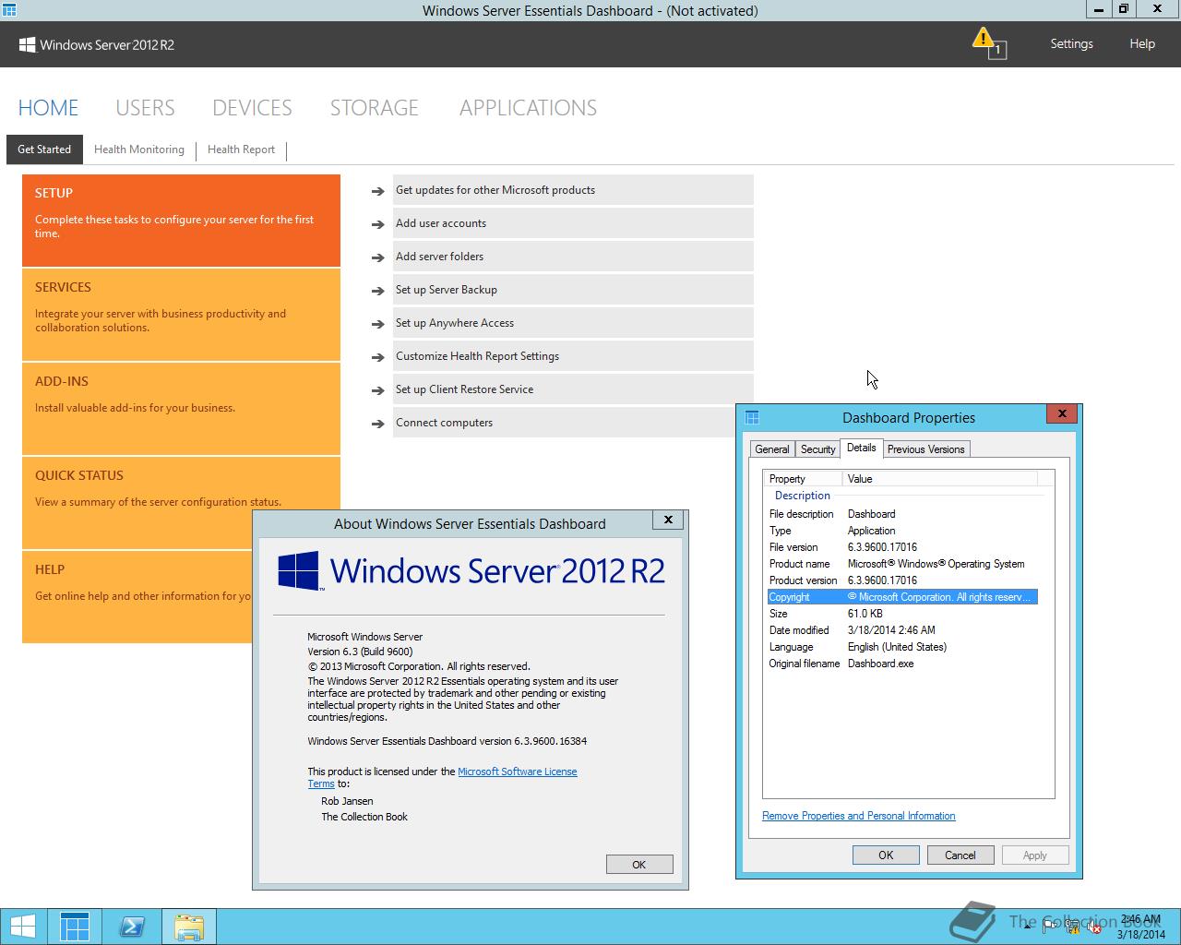1181x945 pixels.
Task: Select the File description row
Action: pyautogui.click(x=902, y=514)
